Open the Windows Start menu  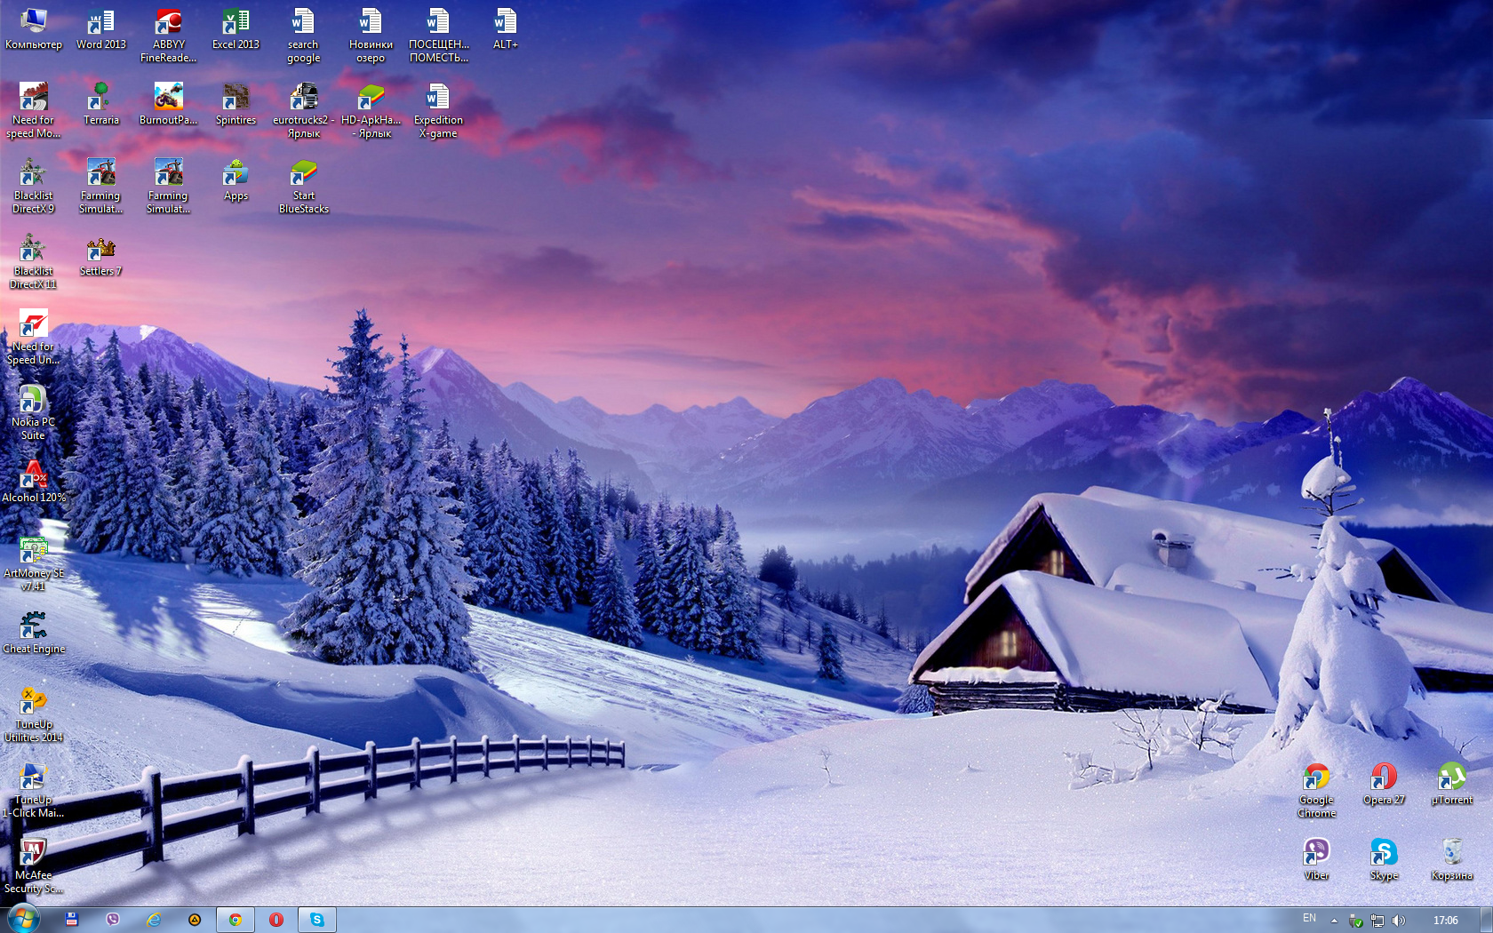click(21, 919)
